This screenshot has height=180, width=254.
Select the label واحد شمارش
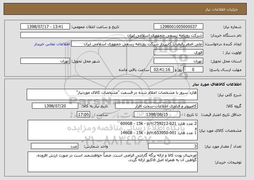[96, 147]
